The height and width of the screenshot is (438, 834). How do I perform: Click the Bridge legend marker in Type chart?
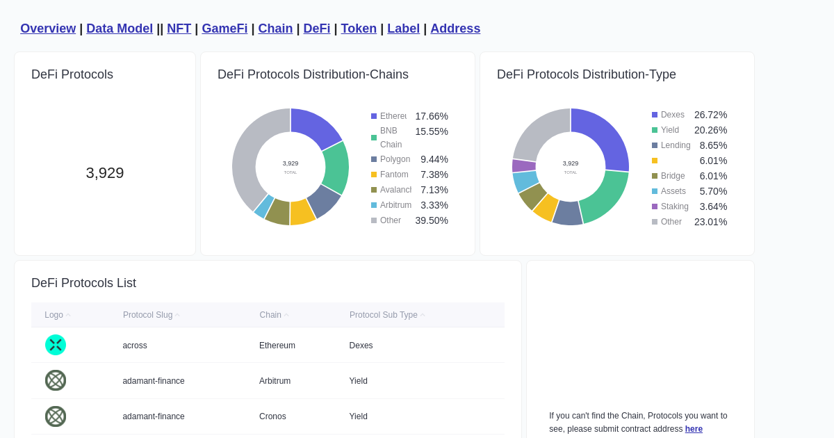click(x=653, y=176)
